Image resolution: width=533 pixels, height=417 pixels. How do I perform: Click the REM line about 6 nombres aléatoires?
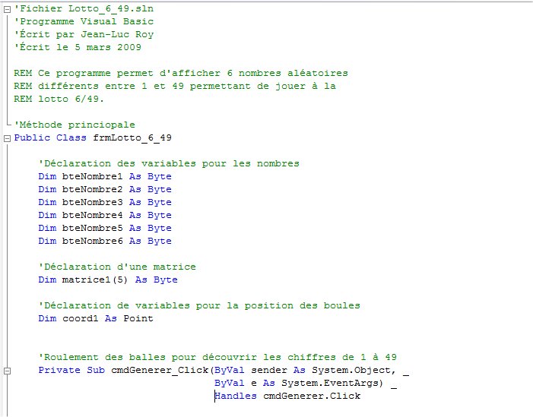181,73
